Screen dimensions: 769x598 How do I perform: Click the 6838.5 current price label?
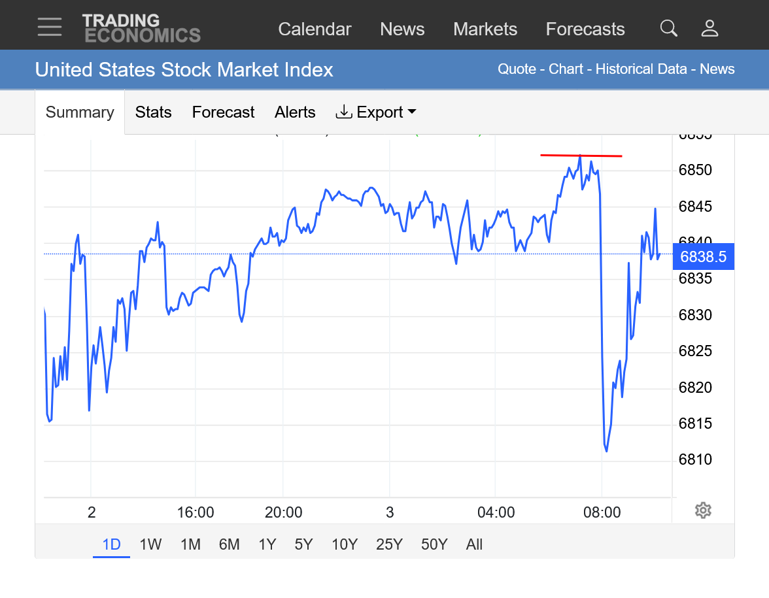(x=703, y=257)
